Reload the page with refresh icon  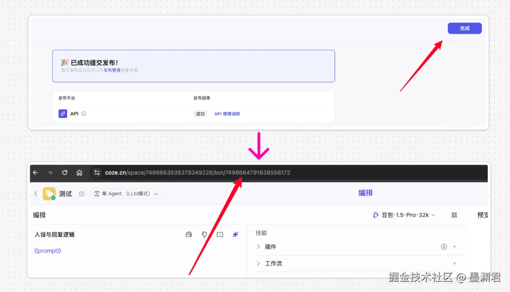point(65,173)
